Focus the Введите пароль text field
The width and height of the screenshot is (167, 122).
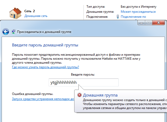click(83, 82)
